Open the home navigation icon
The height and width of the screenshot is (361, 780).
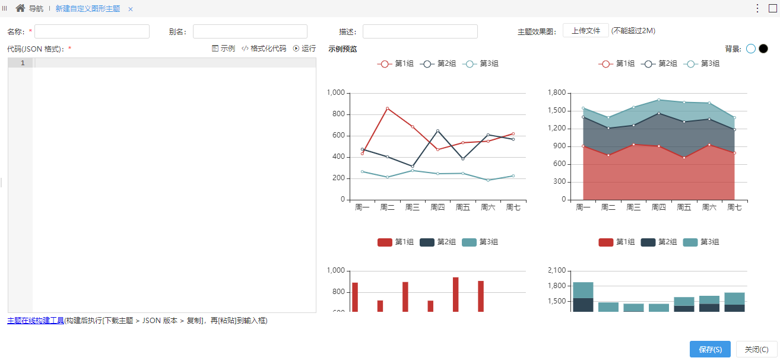20,8
